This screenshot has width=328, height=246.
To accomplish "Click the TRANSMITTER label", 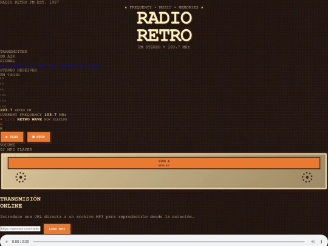I will click(x=13, y=52).
